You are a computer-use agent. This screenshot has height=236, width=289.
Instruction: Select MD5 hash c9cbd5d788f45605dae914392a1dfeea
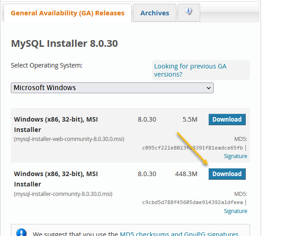point(193,202)
